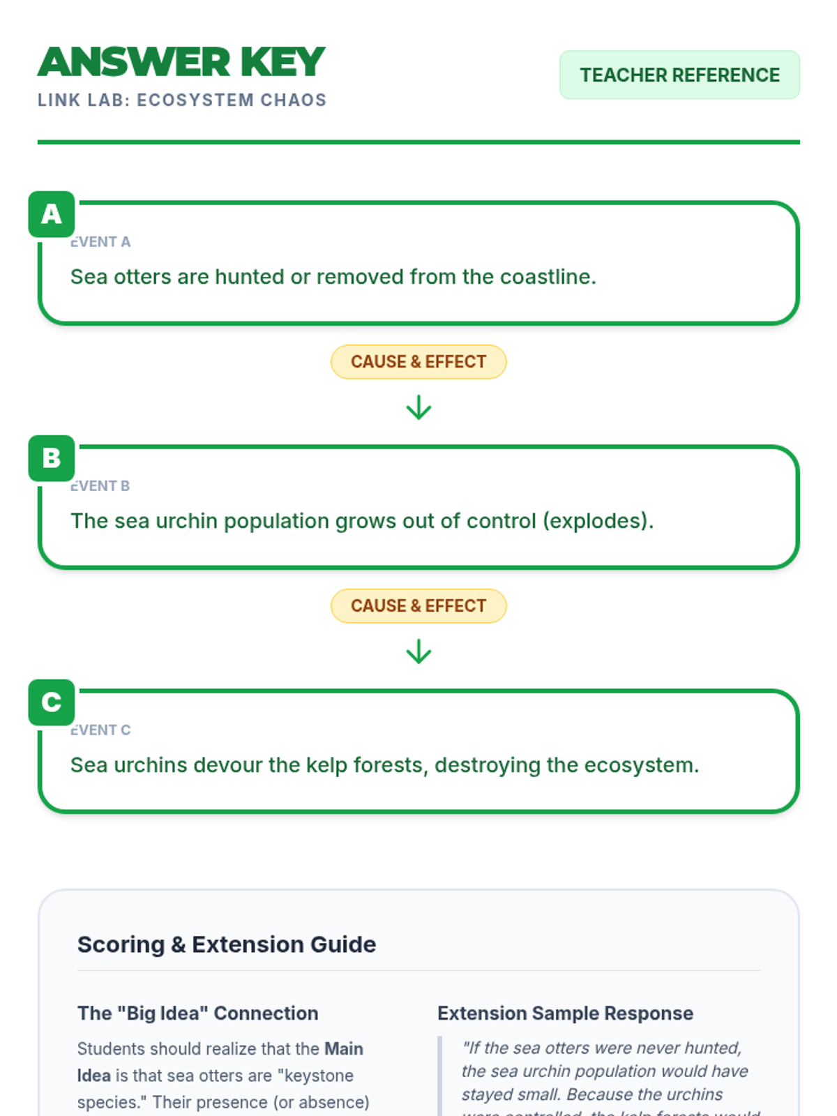Click the italic sample response quote
The height and width of the screenshot is (1116, 837).
[604, 1071]
